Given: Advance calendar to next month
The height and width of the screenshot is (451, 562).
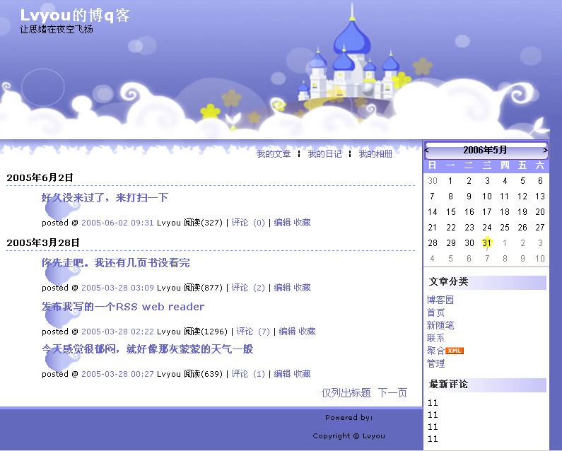Looking at the screenshot, I should [x=545, y=151].
